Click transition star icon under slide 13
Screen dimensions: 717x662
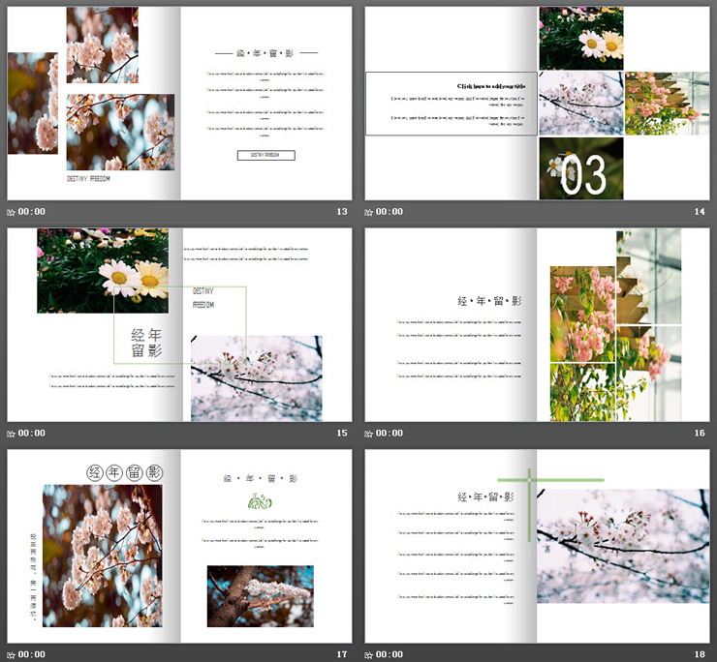pyautogui.click(x=12, y=213)
